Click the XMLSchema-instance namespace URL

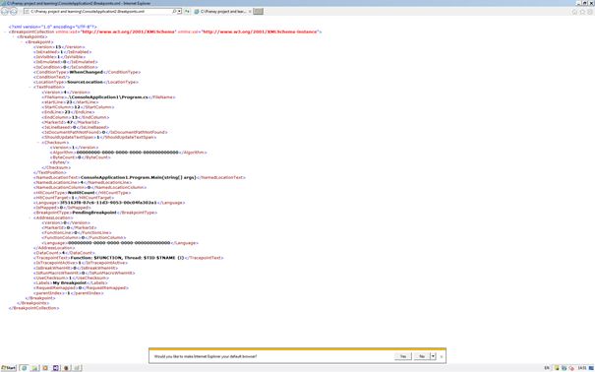coord(261,31)
